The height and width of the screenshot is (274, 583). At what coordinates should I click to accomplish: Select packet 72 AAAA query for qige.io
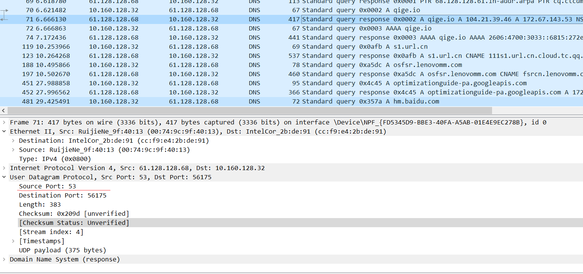coord(291,29)
